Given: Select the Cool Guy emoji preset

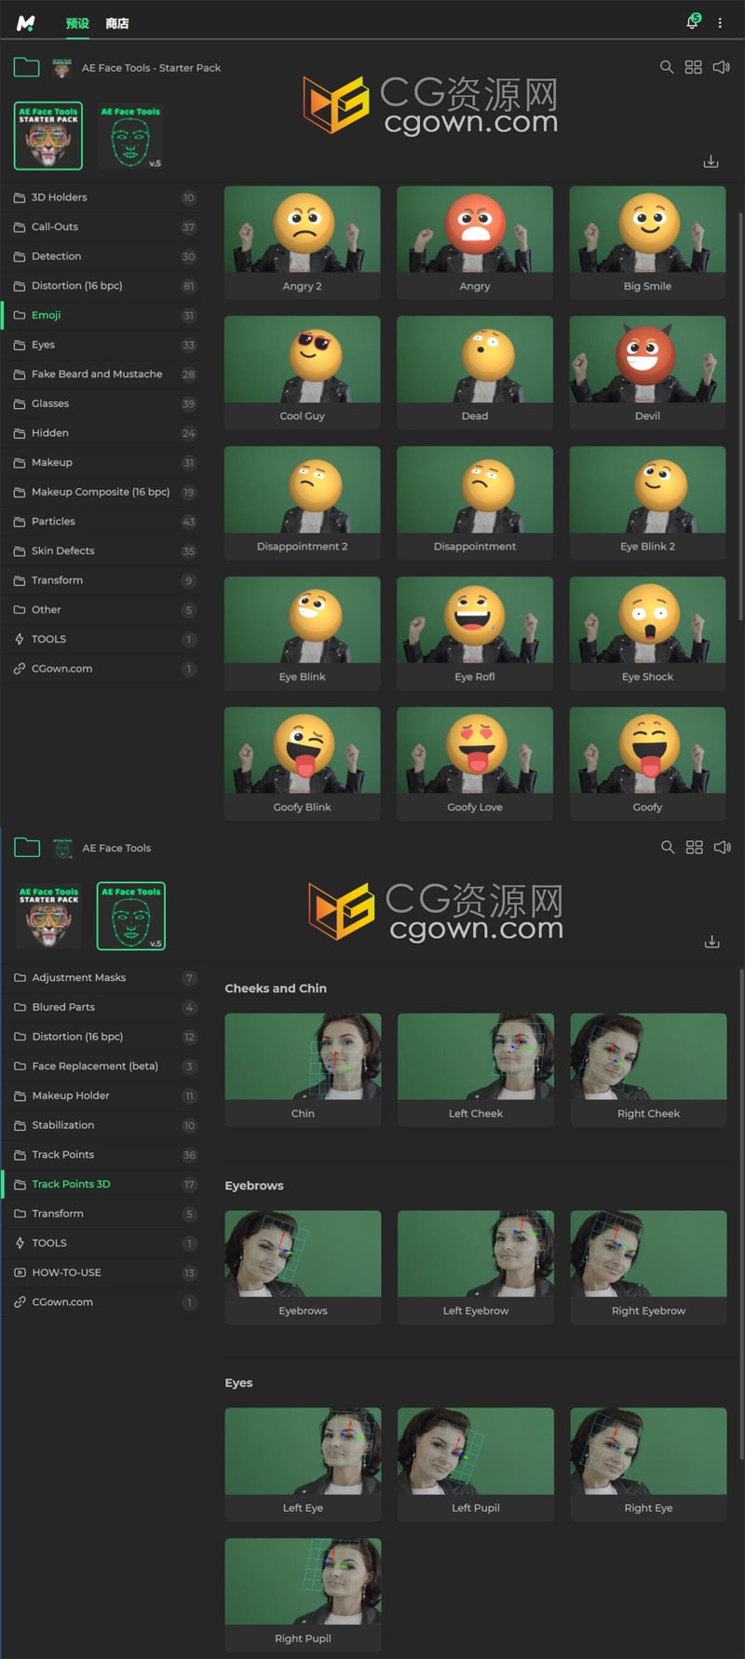Looking at the screenshot, I should (x=303, y=373).
